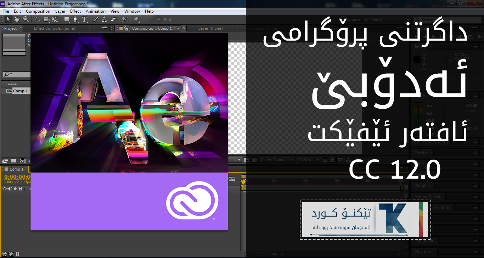Click the Tracker panel tab
Image resolution: width=484 pixels, height=258 pixels.
click(x=421, y=153)
